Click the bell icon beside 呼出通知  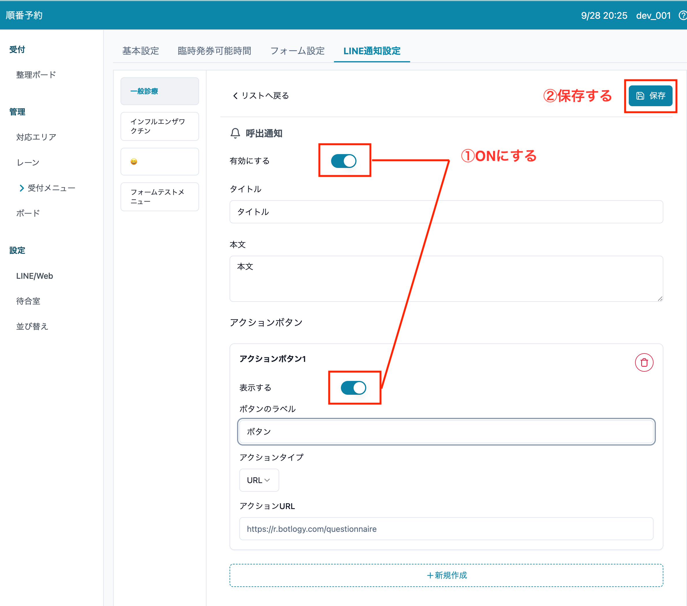235,134
